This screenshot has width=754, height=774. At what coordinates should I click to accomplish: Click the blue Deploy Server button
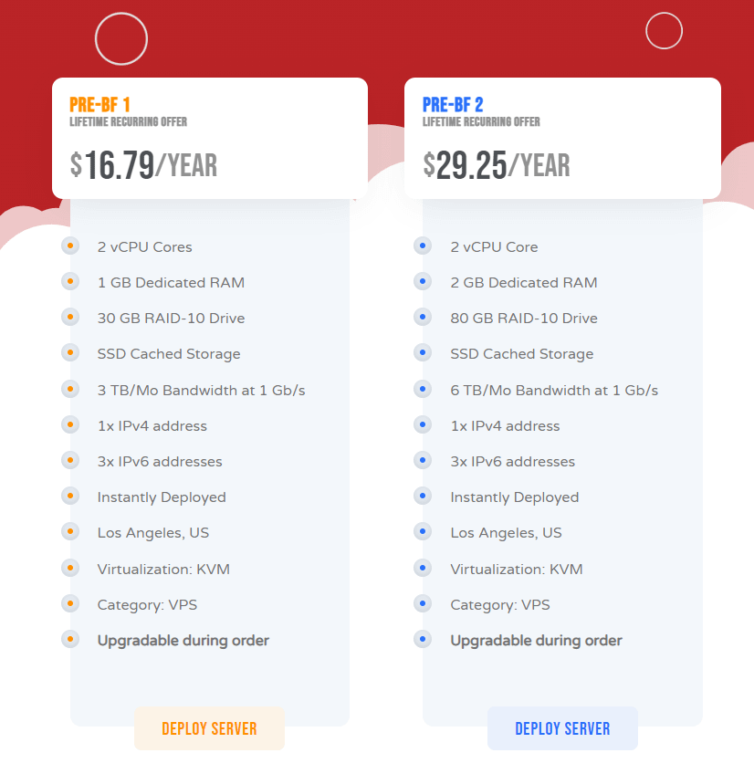tap(562, 728)
